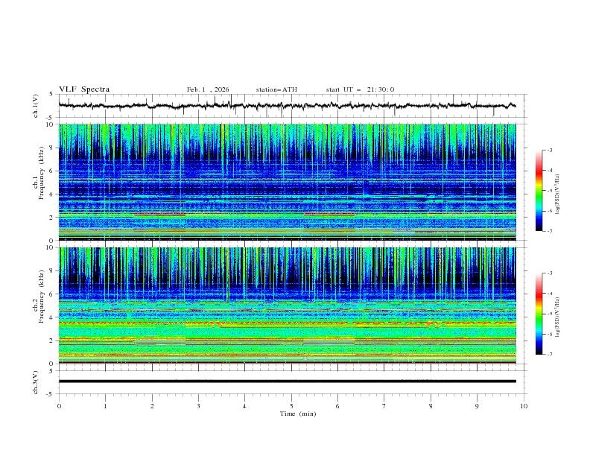Click the '6' tick on the time axis
This screenshot has height=456, width=590.
[337, 406]
